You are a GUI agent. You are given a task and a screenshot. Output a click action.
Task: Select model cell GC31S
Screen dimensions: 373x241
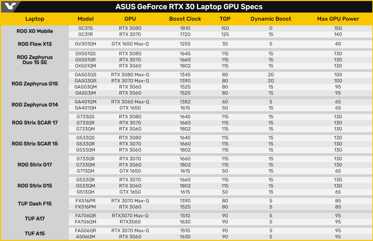point(86,28)
